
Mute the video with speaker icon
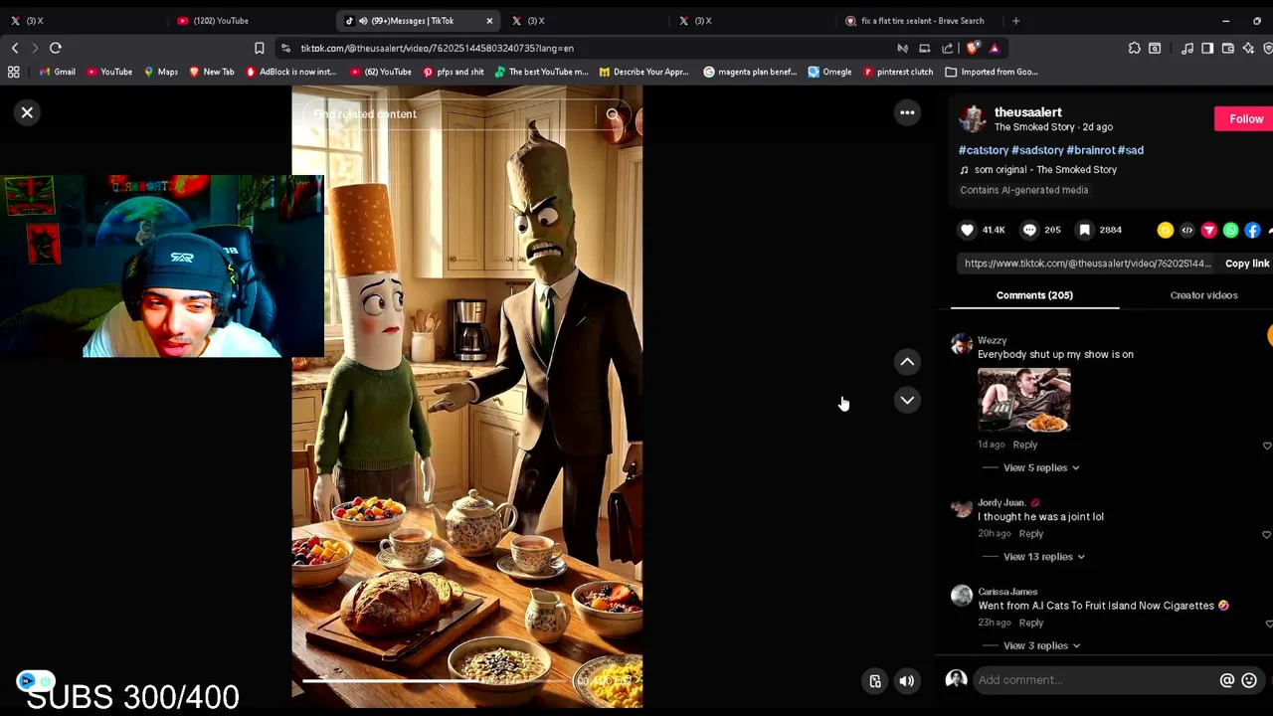[906, 681]
